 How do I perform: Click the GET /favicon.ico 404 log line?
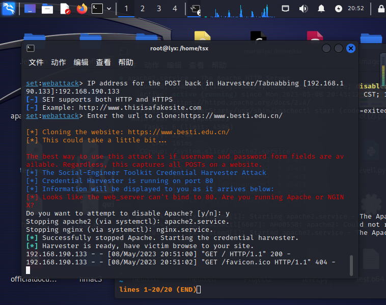[181, 262]
